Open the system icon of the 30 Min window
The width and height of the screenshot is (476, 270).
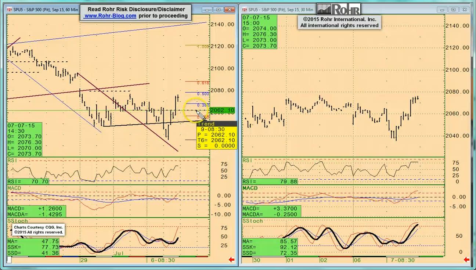tap(244, 10)
